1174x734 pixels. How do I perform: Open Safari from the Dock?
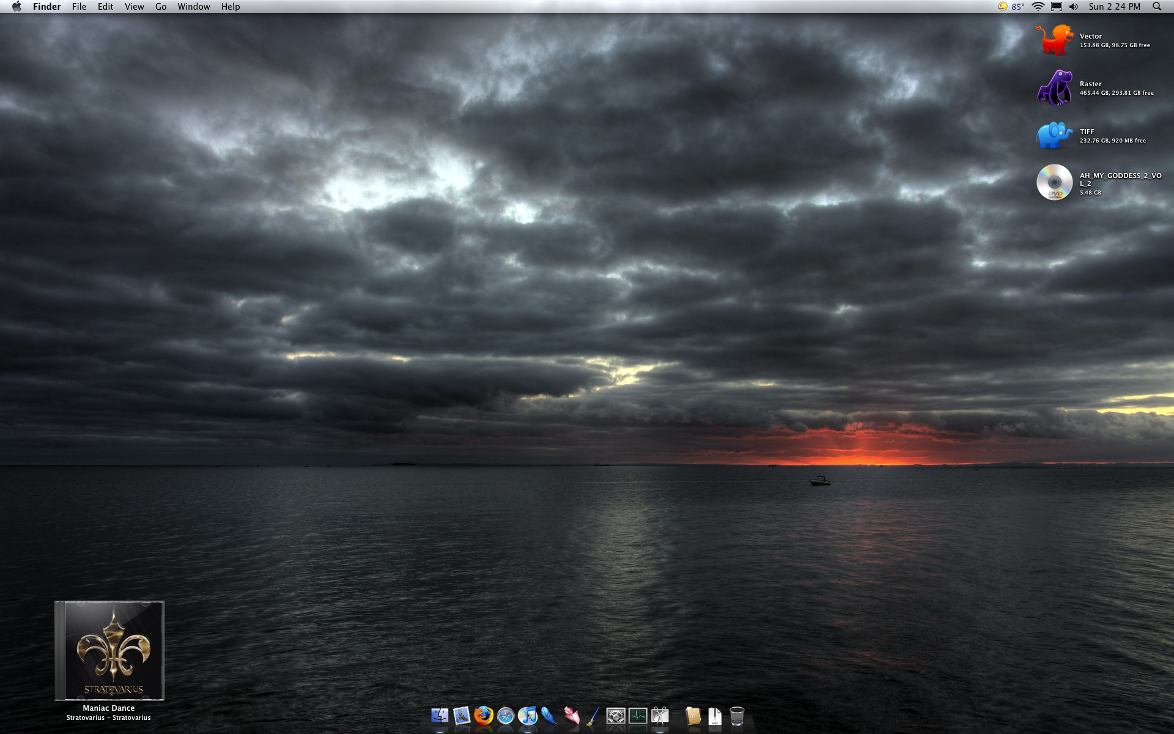(506, 716)
